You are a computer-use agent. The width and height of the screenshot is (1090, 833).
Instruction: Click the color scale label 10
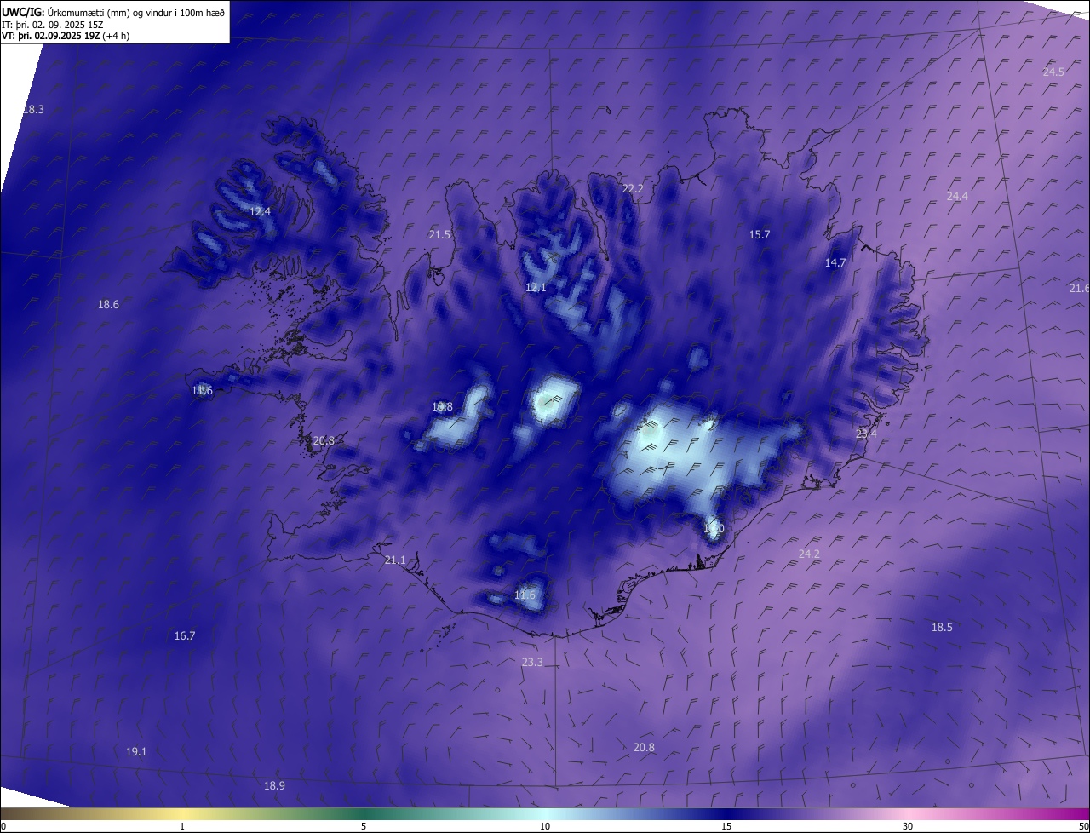(x=545, y=826)
